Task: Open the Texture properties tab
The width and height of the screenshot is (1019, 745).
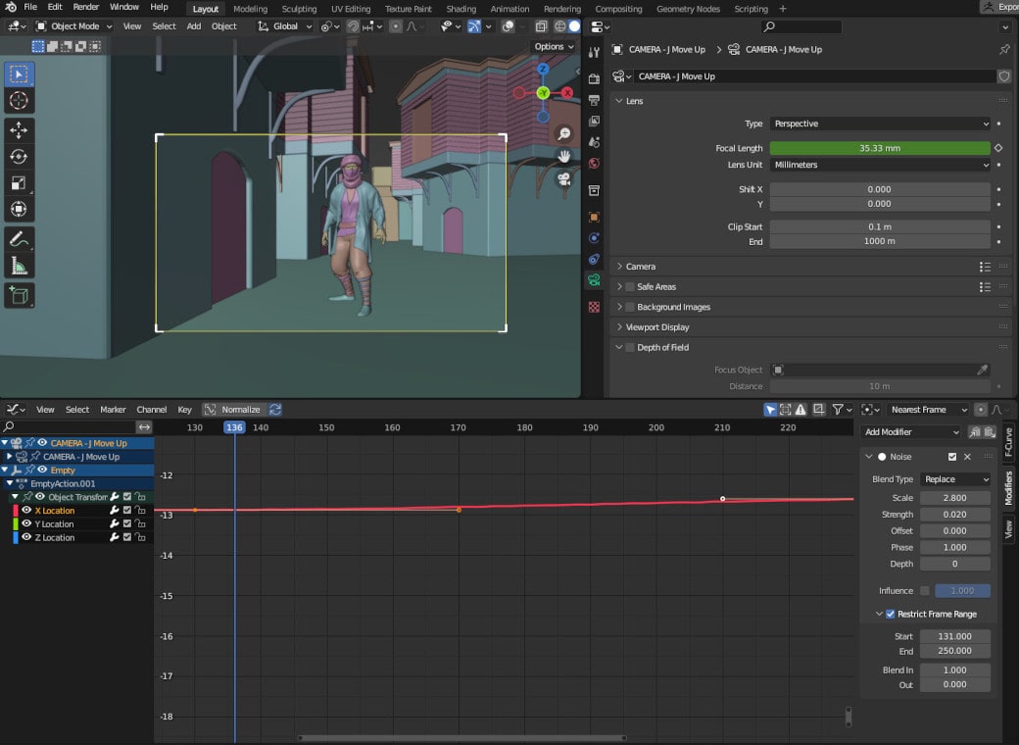Action: [x=593, y=308]
